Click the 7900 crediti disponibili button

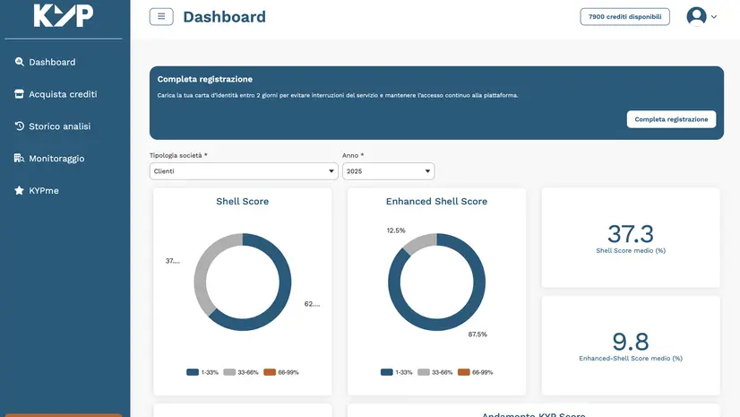coord(624,16)
